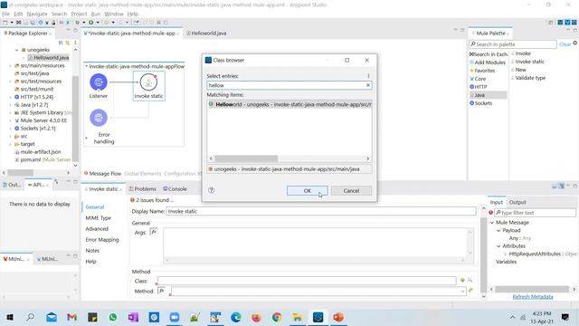Expand Mule Server 4.3.0 EE node
579x326 pixels.
[10, 120]
